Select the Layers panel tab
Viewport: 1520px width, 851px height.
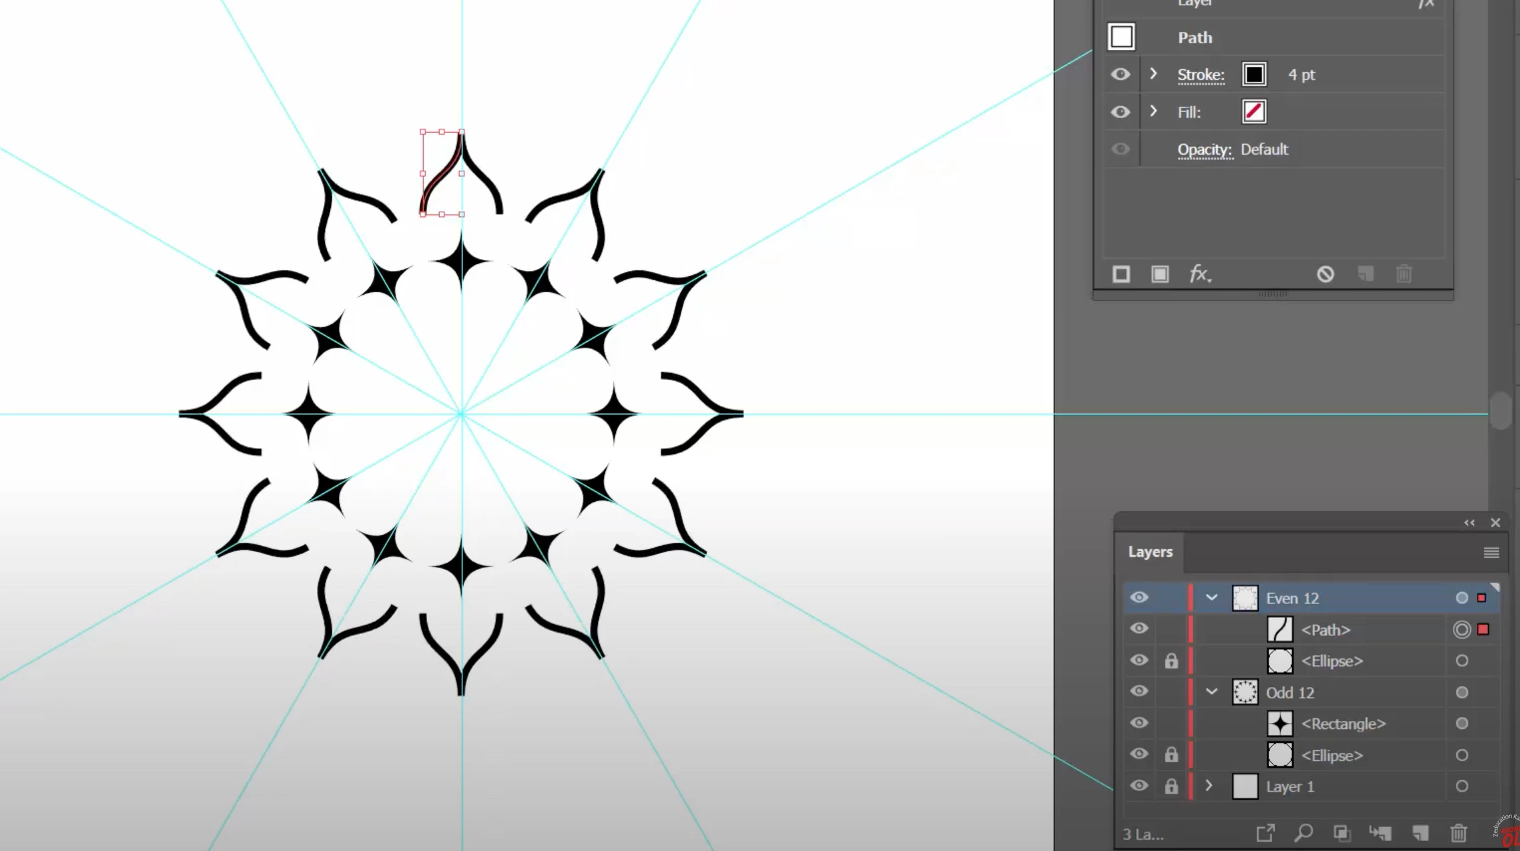1150,552
